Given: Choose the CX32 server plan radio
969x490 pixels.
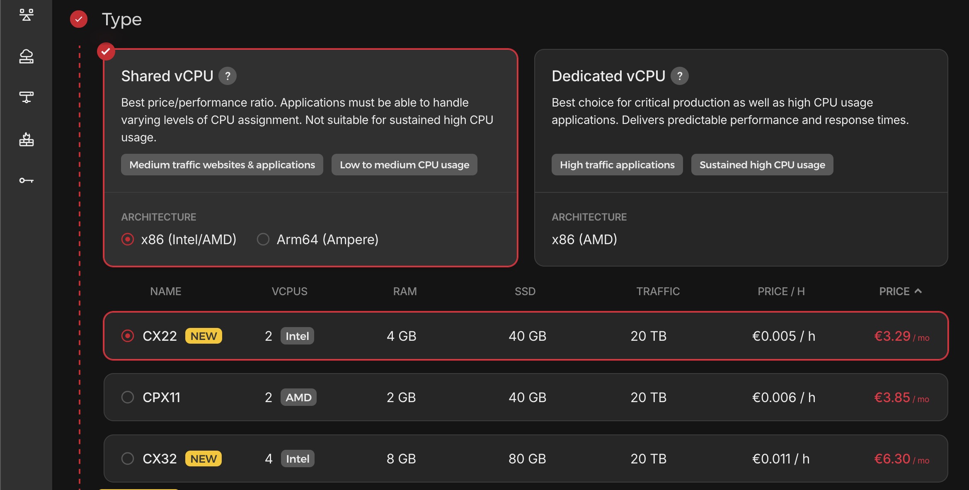Looking at the screenshot, I should click(128, 458).
